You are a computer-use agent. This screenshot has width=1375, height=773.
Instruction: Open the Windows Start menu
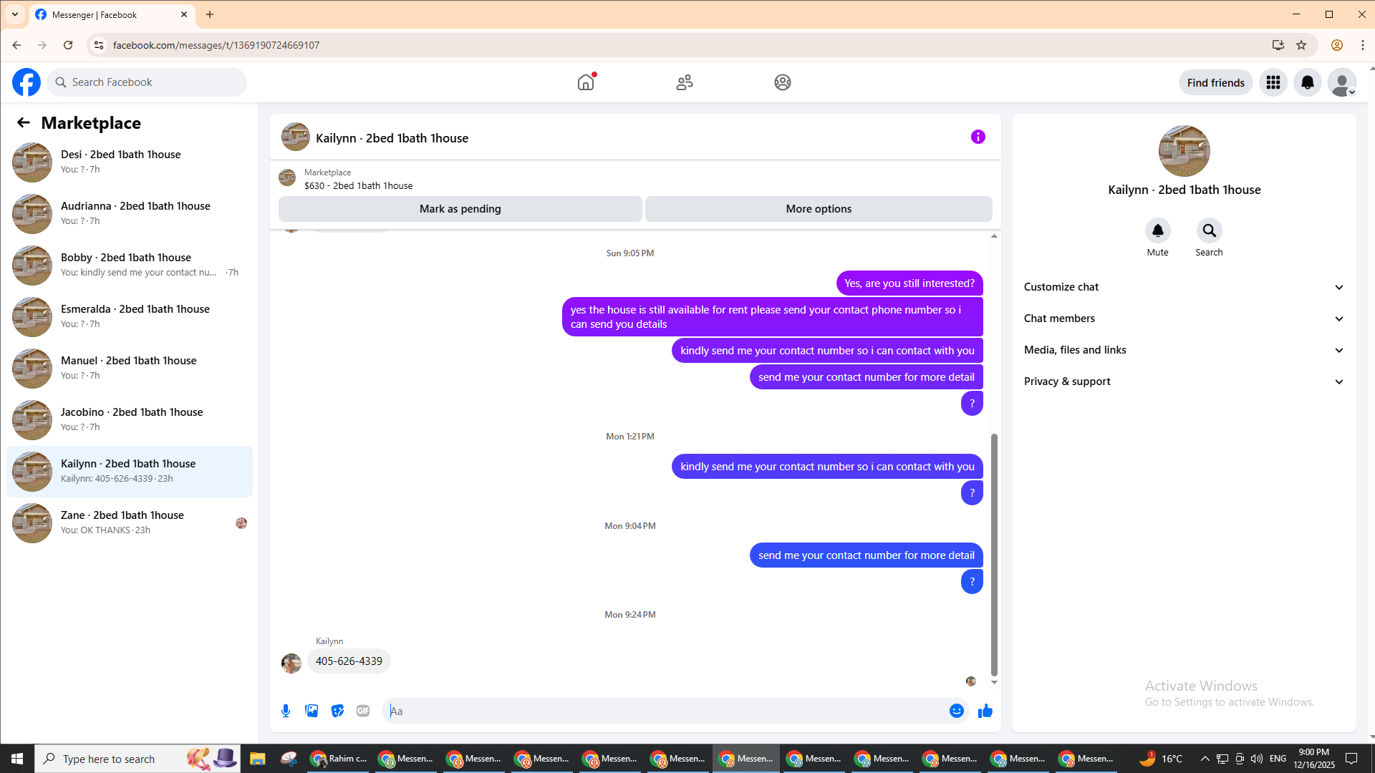coord(17,759)
